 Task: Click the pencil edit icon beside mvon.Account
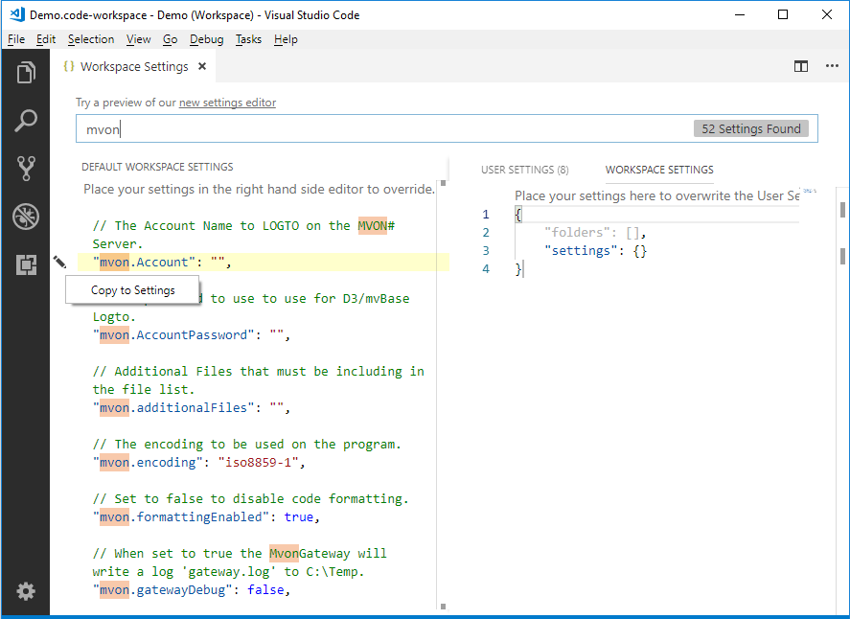tap(59, 263)
